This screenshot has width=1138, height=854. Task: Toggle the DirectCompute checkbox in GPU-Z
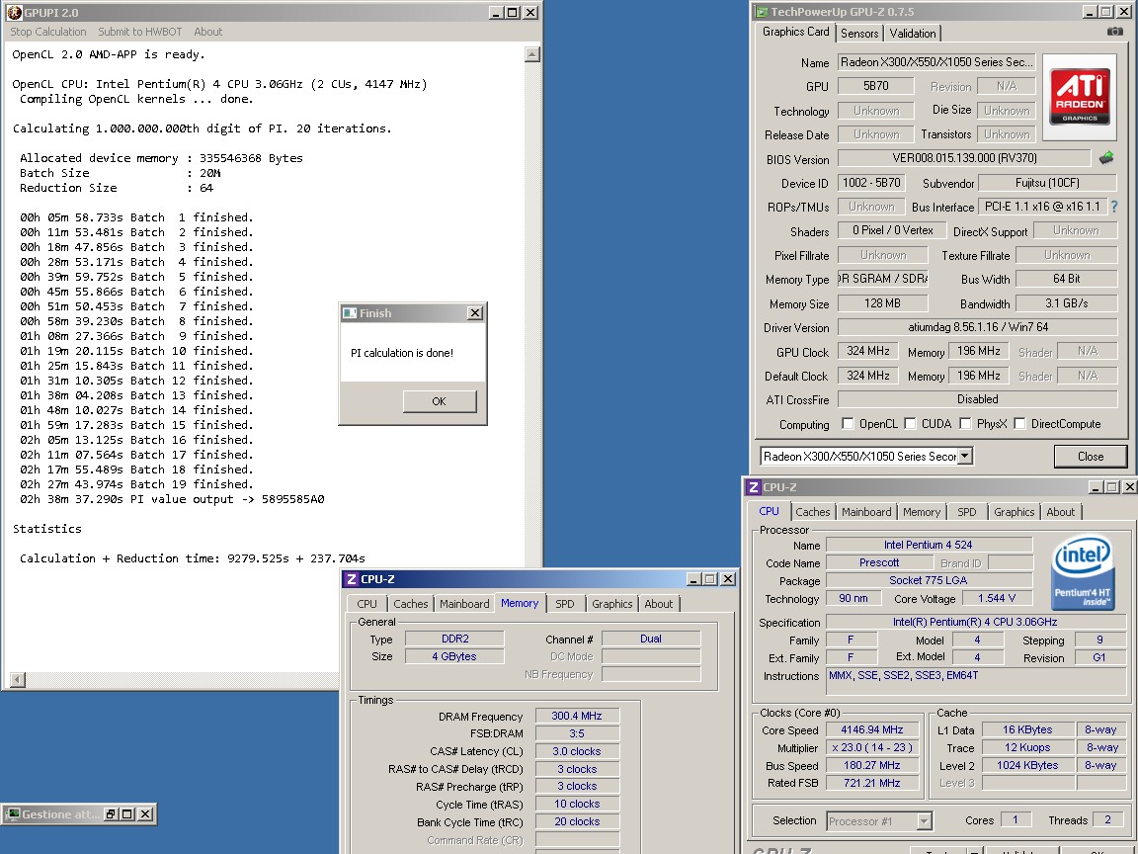(x=1019, y=423)
